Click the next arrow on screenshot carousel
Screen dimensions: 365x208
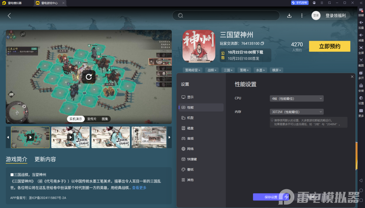[x=169, y=137]
